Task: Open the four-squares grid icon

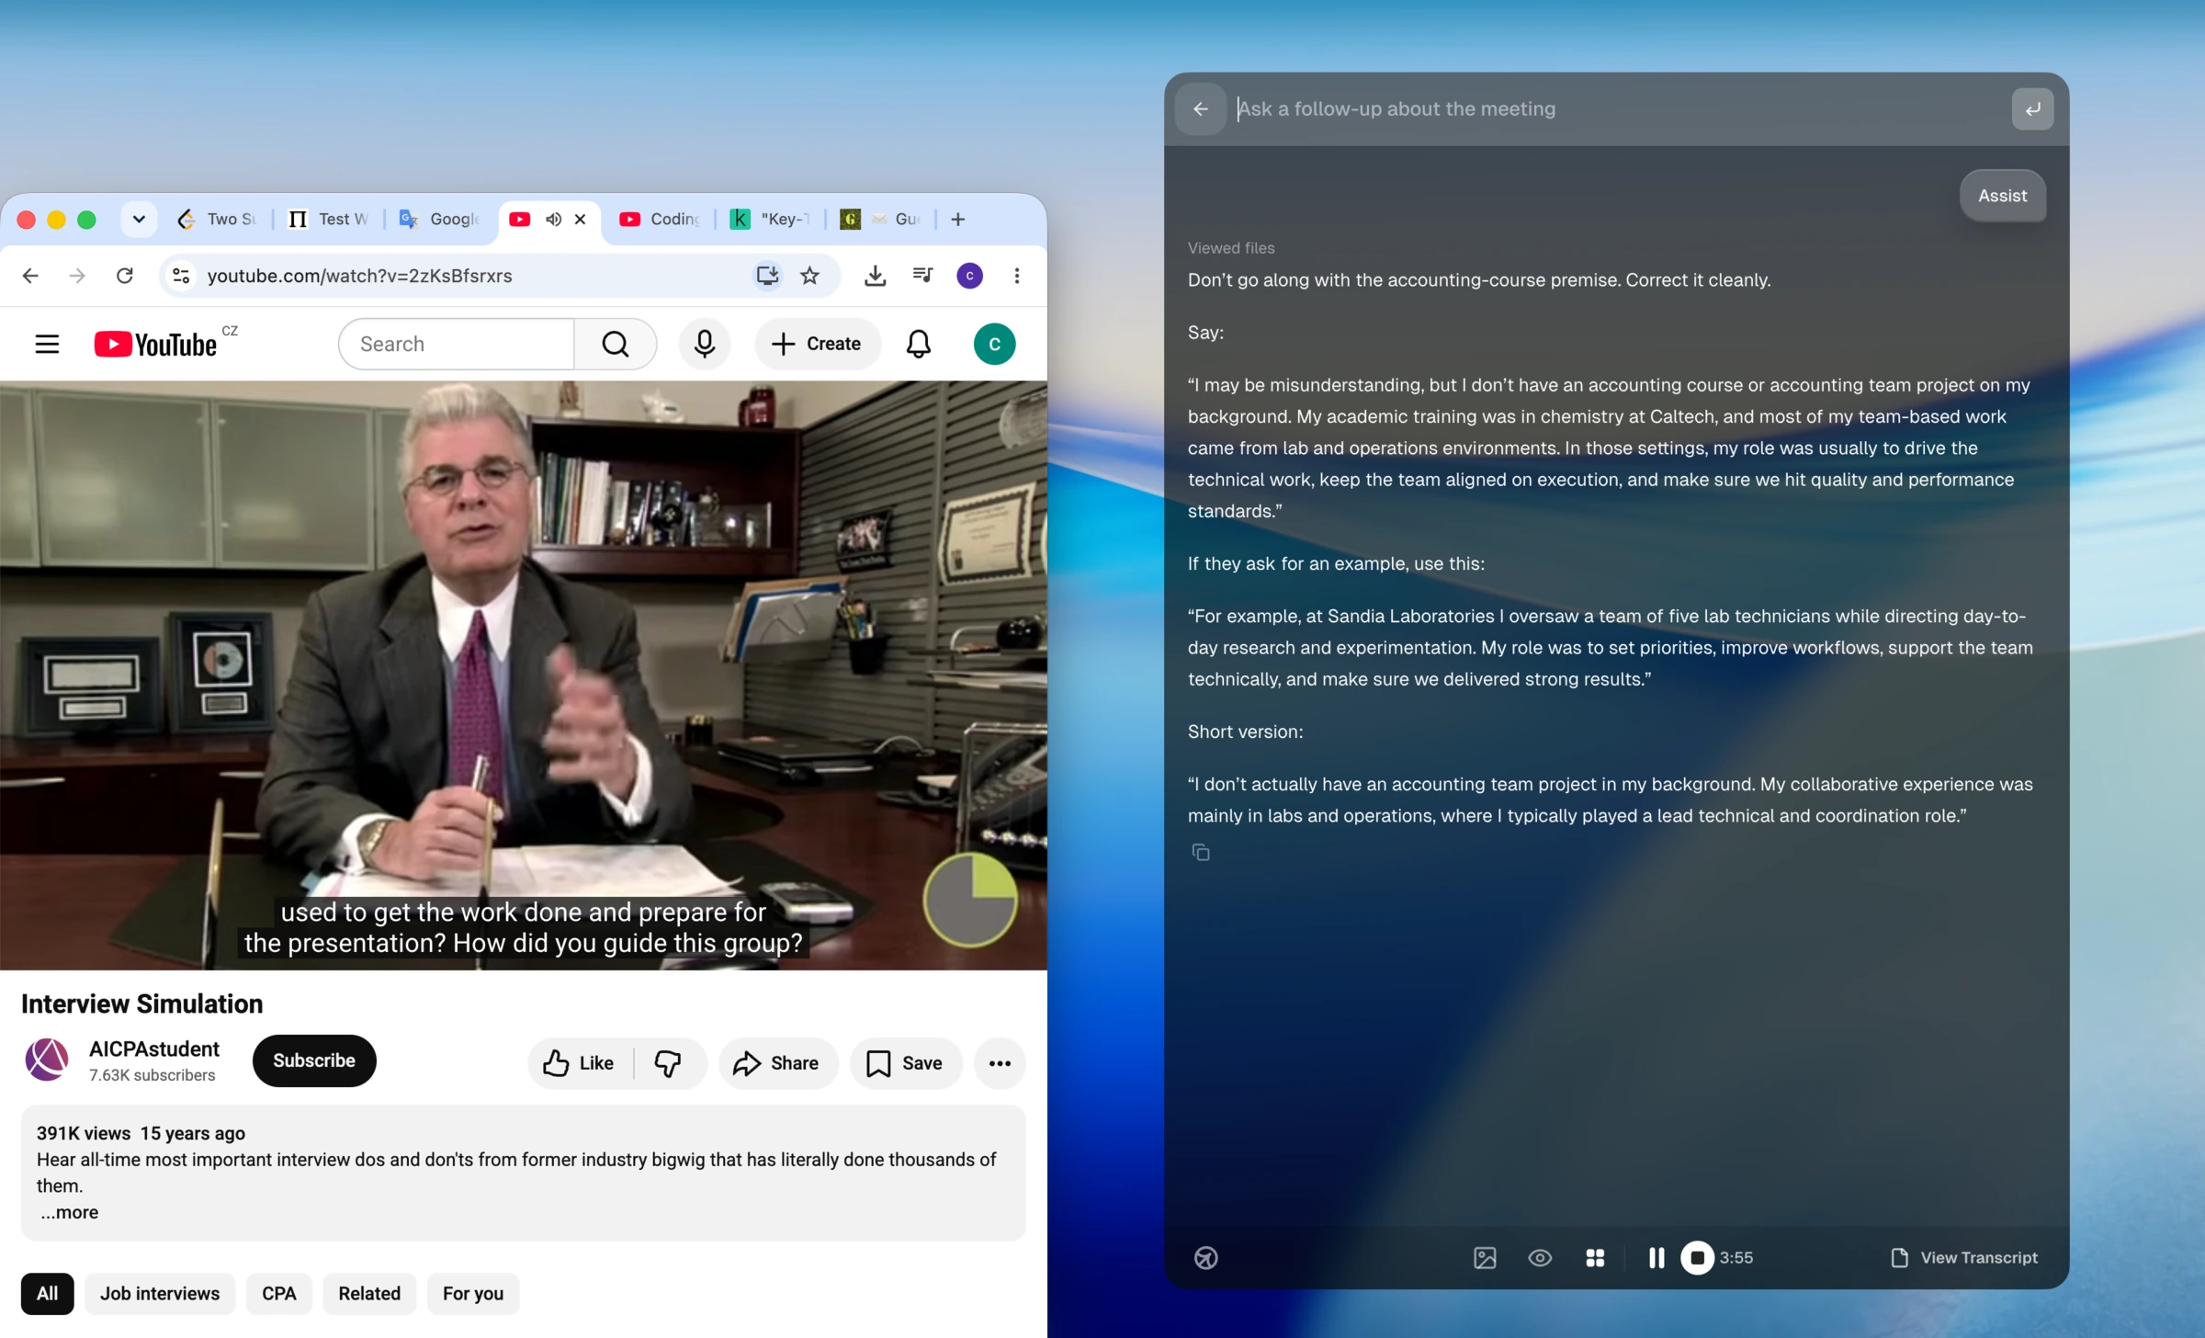Action: (1595, 1258)
